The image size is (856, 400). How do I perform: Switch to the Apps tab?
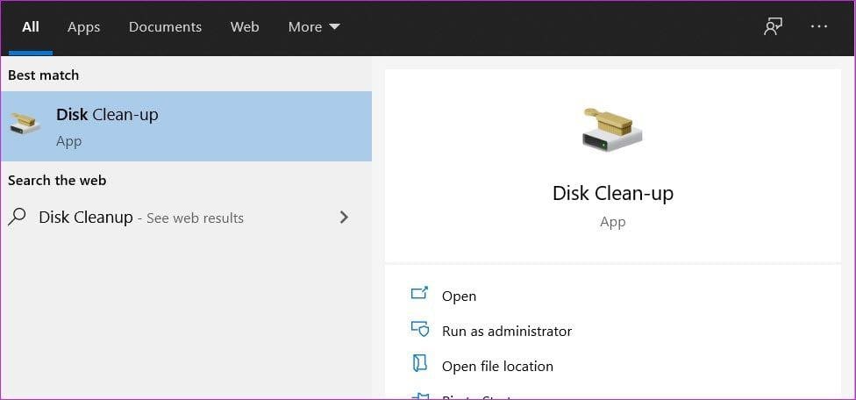click(83, 26)
